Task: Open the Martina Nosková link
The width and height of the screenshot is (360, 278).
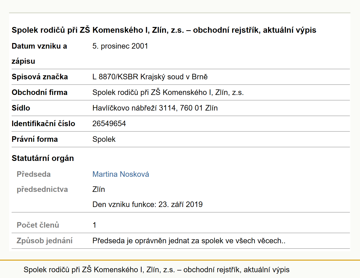Action: click(121, 174)
